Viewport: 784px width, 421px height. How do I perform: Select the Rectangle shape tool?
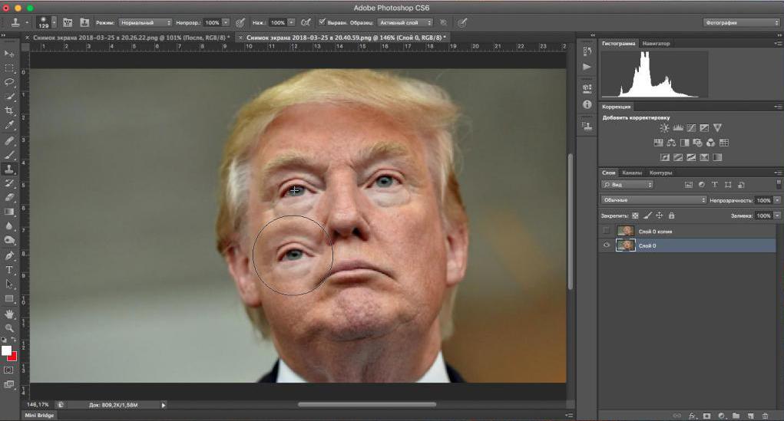[x=9, y=298]
